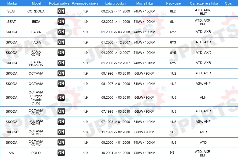Click the ON badge in the OCTAVIA KOMBI 07.1998 -> 03.2010 row
This screenshot has height=158, width=238.
click(61, 111)
